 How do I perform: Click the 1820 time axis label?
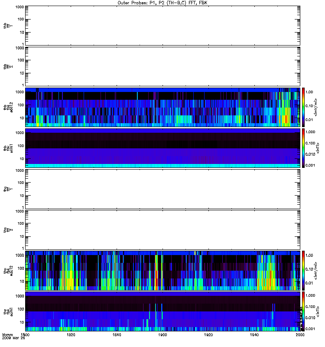(x=71, y=335)
